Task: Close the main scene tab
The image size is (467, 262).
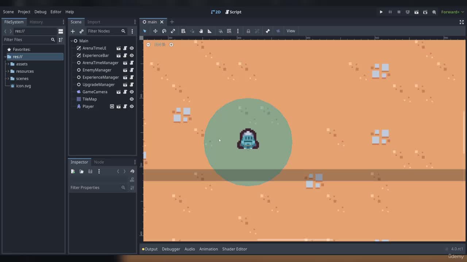Action: click(x=162, y=22)
